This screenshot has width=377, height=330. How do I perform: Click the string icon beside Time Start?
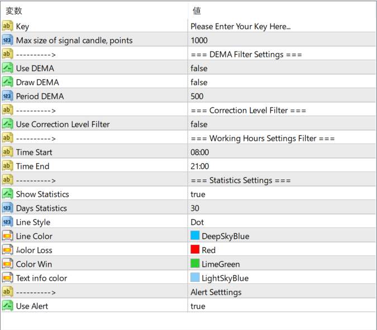click(x=7, y=152)
